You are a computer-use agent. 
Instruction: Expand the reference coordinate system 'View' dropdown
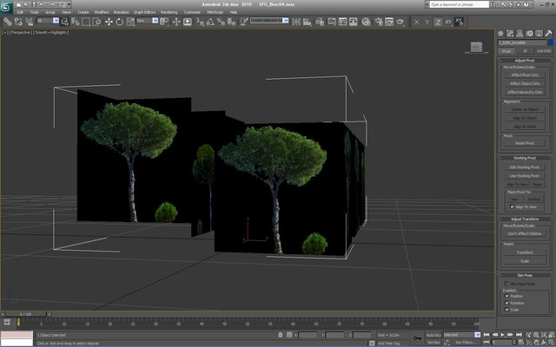[155, 20]
